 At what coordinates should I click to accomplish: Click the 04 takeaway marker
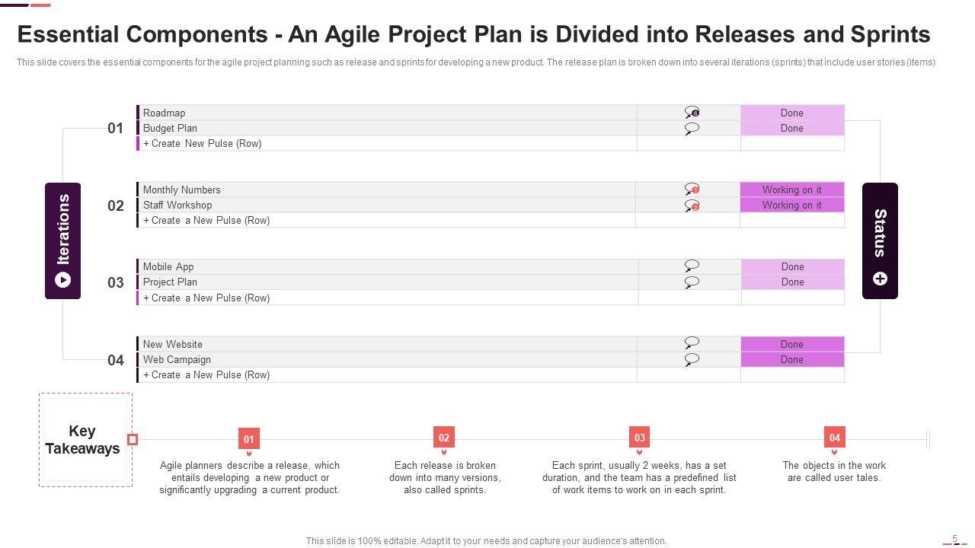[x=835, y=438]
